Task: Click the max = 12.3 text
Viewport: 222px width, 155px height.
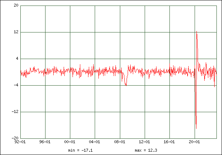Action: click(146, 151)
